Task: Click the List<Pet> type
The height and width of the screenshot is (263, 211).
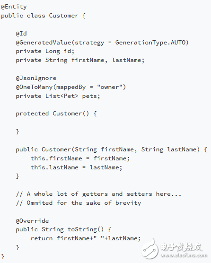Action: (x=62, y=96)
